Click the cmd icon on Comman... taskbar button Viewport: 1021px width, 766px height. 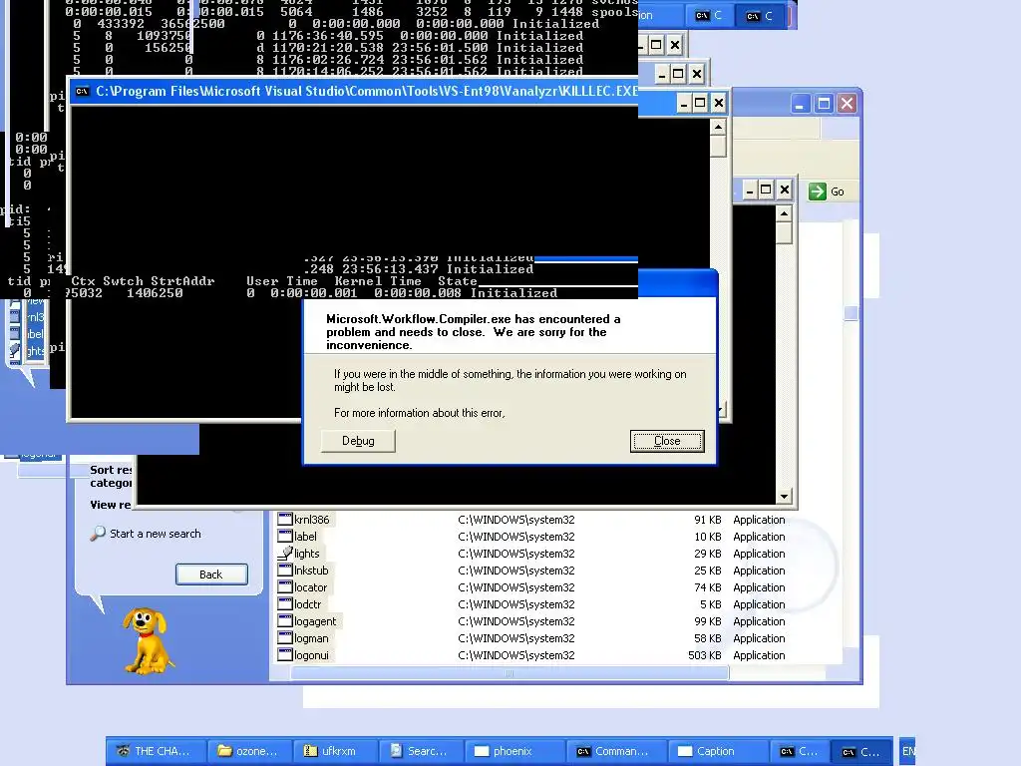[x=583, y=751]
